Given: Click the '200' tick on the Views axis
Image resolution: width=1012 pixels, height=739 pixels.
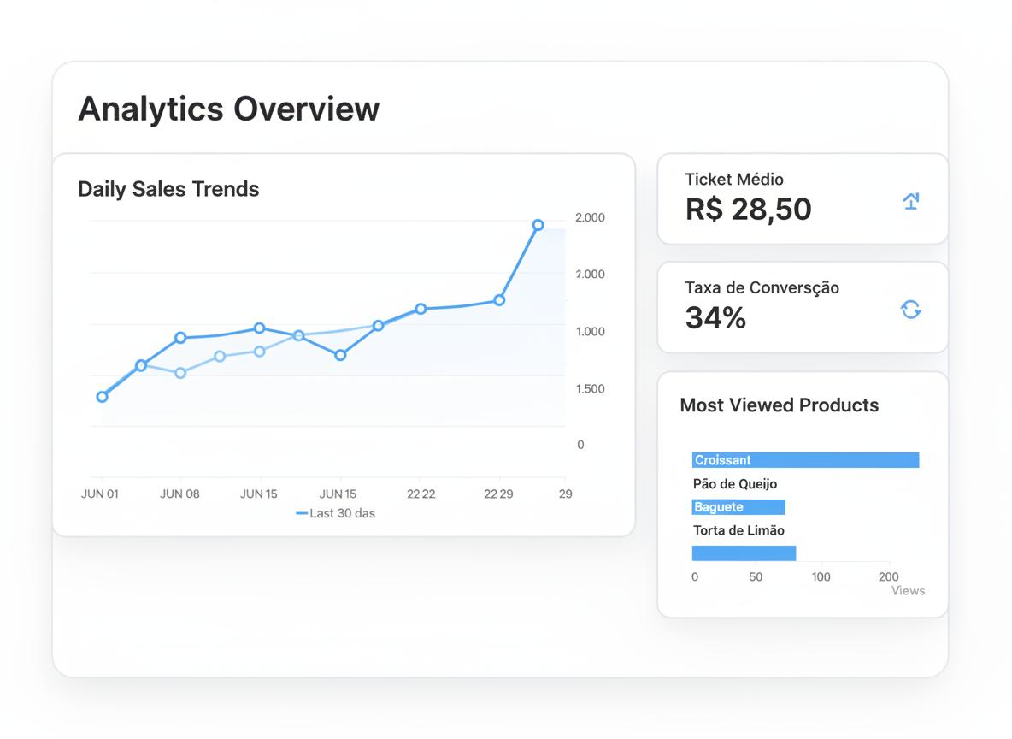Looking at the screenshot, I should coord(888,576).
